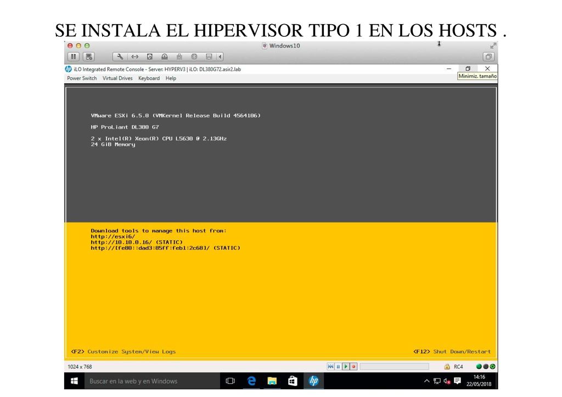Click the network adapter arrows icon
The height and width of the screenshot is (397, 562).
(135, 56)
